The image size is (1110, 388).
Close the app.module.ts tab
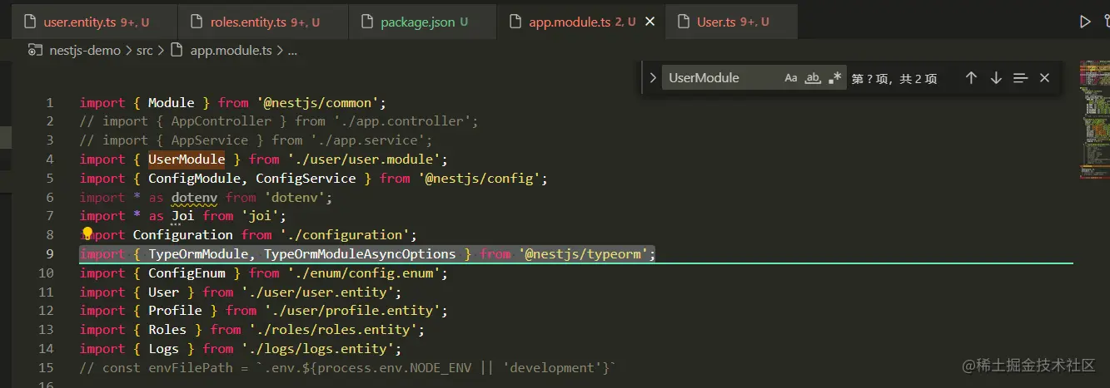(650, 22)
